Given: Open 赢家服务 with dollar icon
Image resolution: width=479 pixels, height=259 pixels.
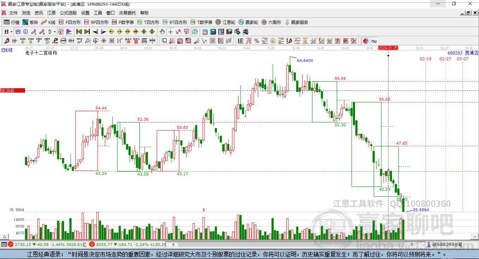Looking at the screenshot, I should 296,22.
